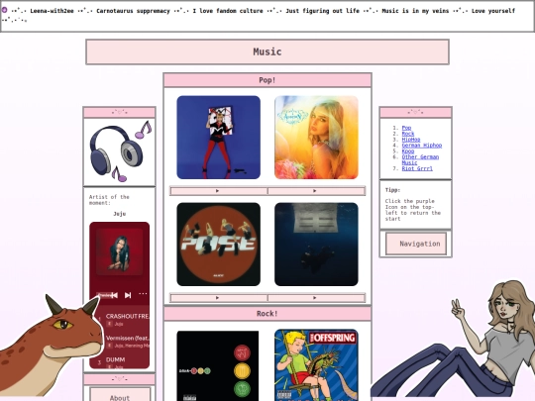This screenshot has width=535, height=401.
Task: Follow the Riot Grrrl link
Action: 417,168
